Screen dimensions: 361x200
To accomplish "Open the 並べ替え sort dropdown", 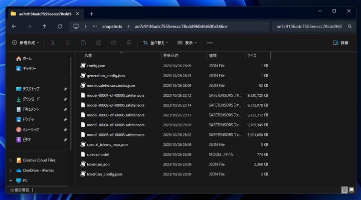I will 155,43.
